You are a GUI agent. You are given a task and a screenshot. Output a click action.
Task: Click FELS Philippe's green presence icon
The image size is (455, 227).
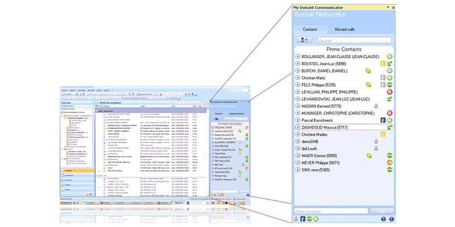click(x=390, y=85)
